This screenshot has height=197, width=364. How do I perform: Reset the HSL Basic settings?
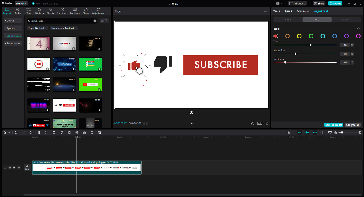(x=358, y=29)
